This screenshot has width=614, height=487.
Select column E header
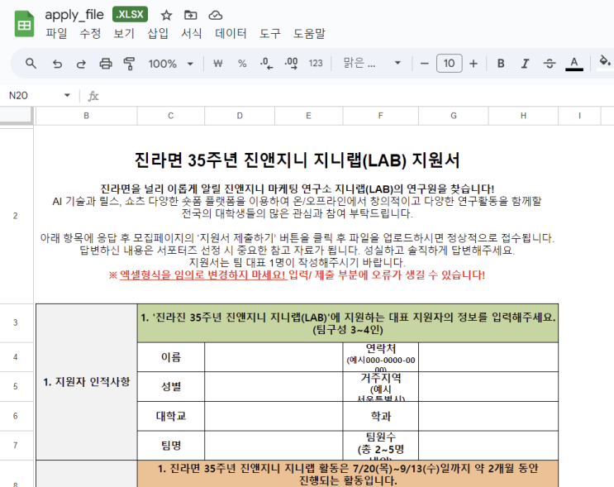pos(308,116)
